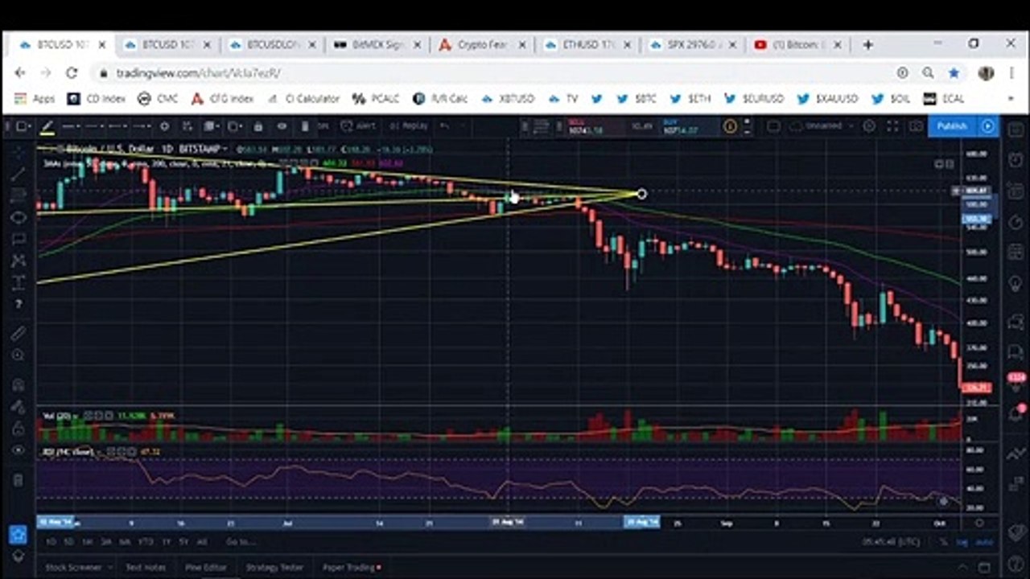Open a new browser tab with plus
Viewport: 1030px width, 579px height.
tap(867, 45)
